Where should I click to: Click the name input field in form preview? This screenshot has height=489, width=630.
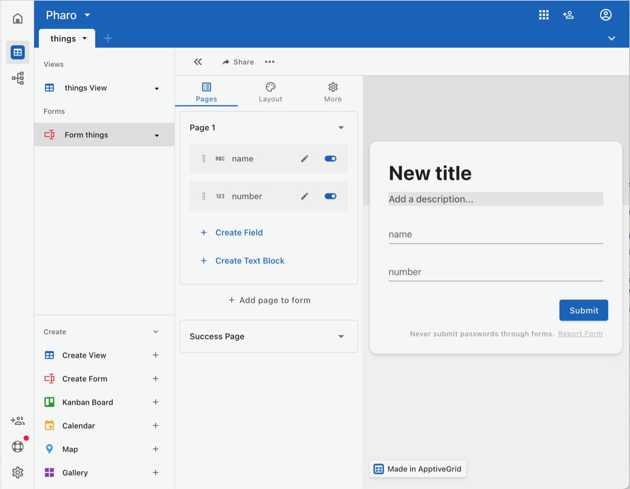(496, 235)
